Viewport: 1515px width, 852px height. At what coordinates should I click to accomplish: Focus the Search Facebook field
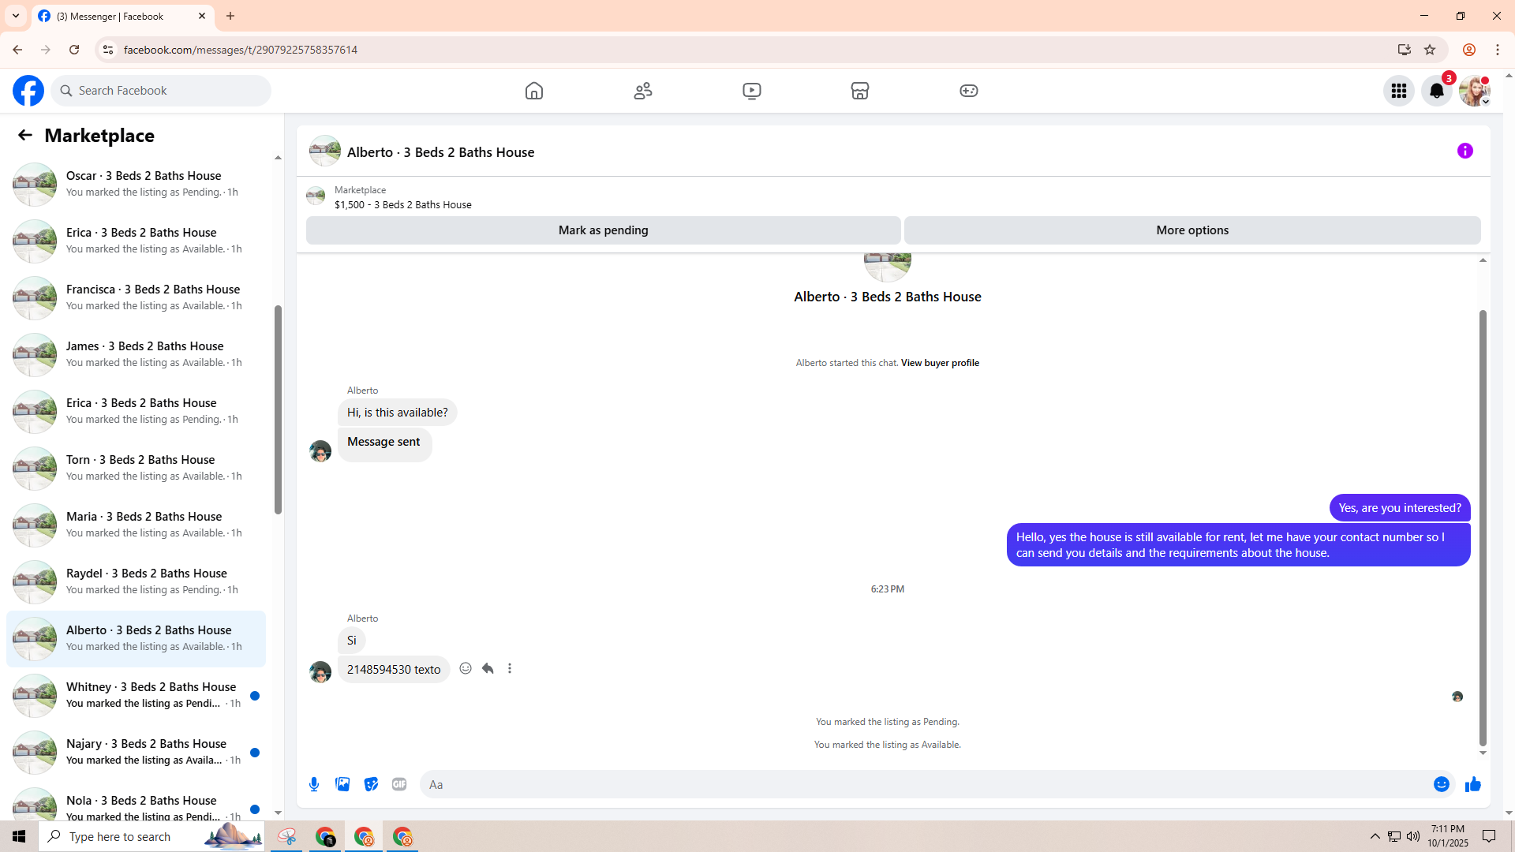pos(162,91)
